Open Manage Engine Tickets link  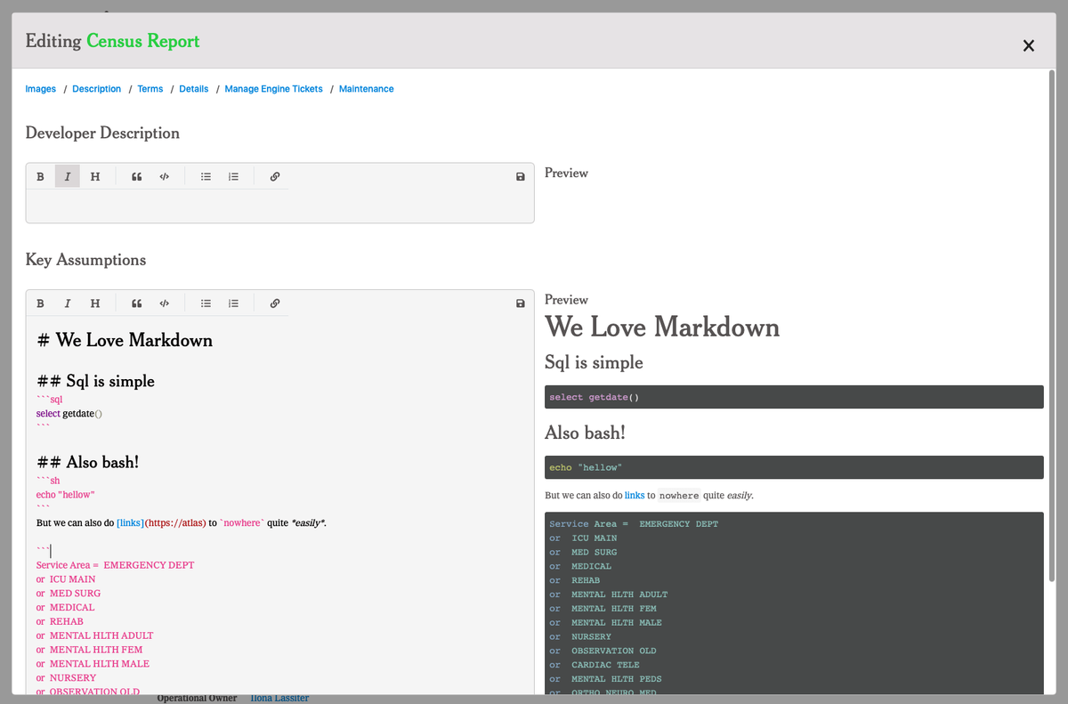[x=273, y=89]
